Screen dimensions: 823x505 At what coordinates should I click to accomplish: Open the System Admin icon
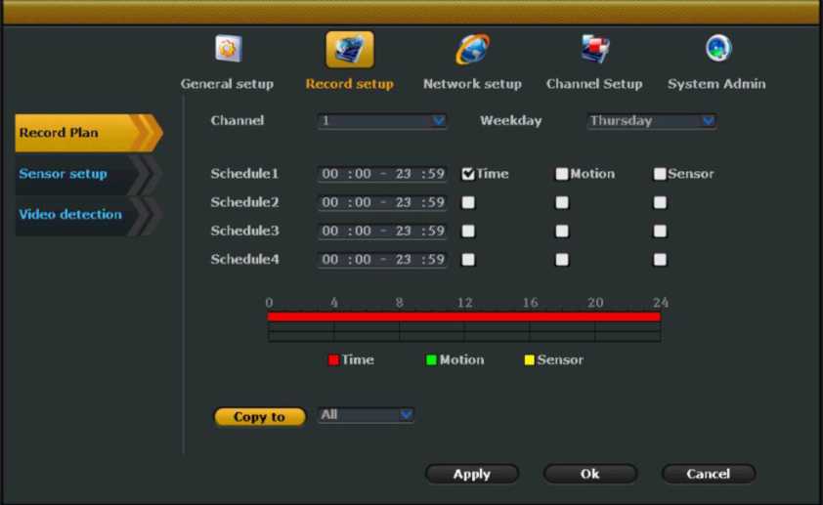coord(717,49)
